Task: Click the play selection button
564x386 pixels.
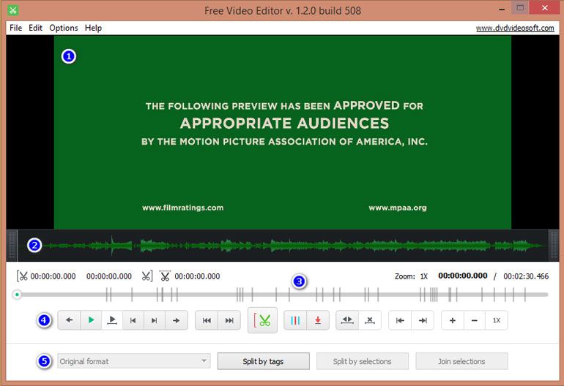Action: pyautogui.click(x=112, y=320)
